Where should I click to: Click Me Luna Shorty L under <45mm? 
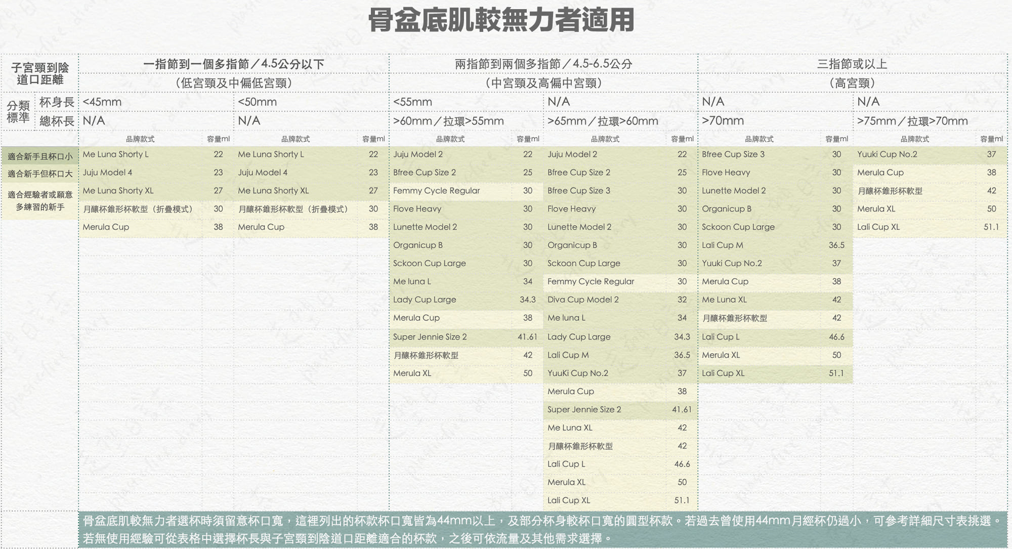point(115,154)
